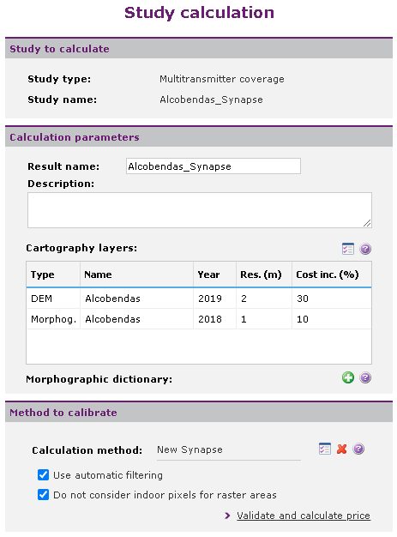The width and height of the screenshot is (397, 537).
Task: Click Multitransmitter coverage study type text
Action: pos(222,79)
